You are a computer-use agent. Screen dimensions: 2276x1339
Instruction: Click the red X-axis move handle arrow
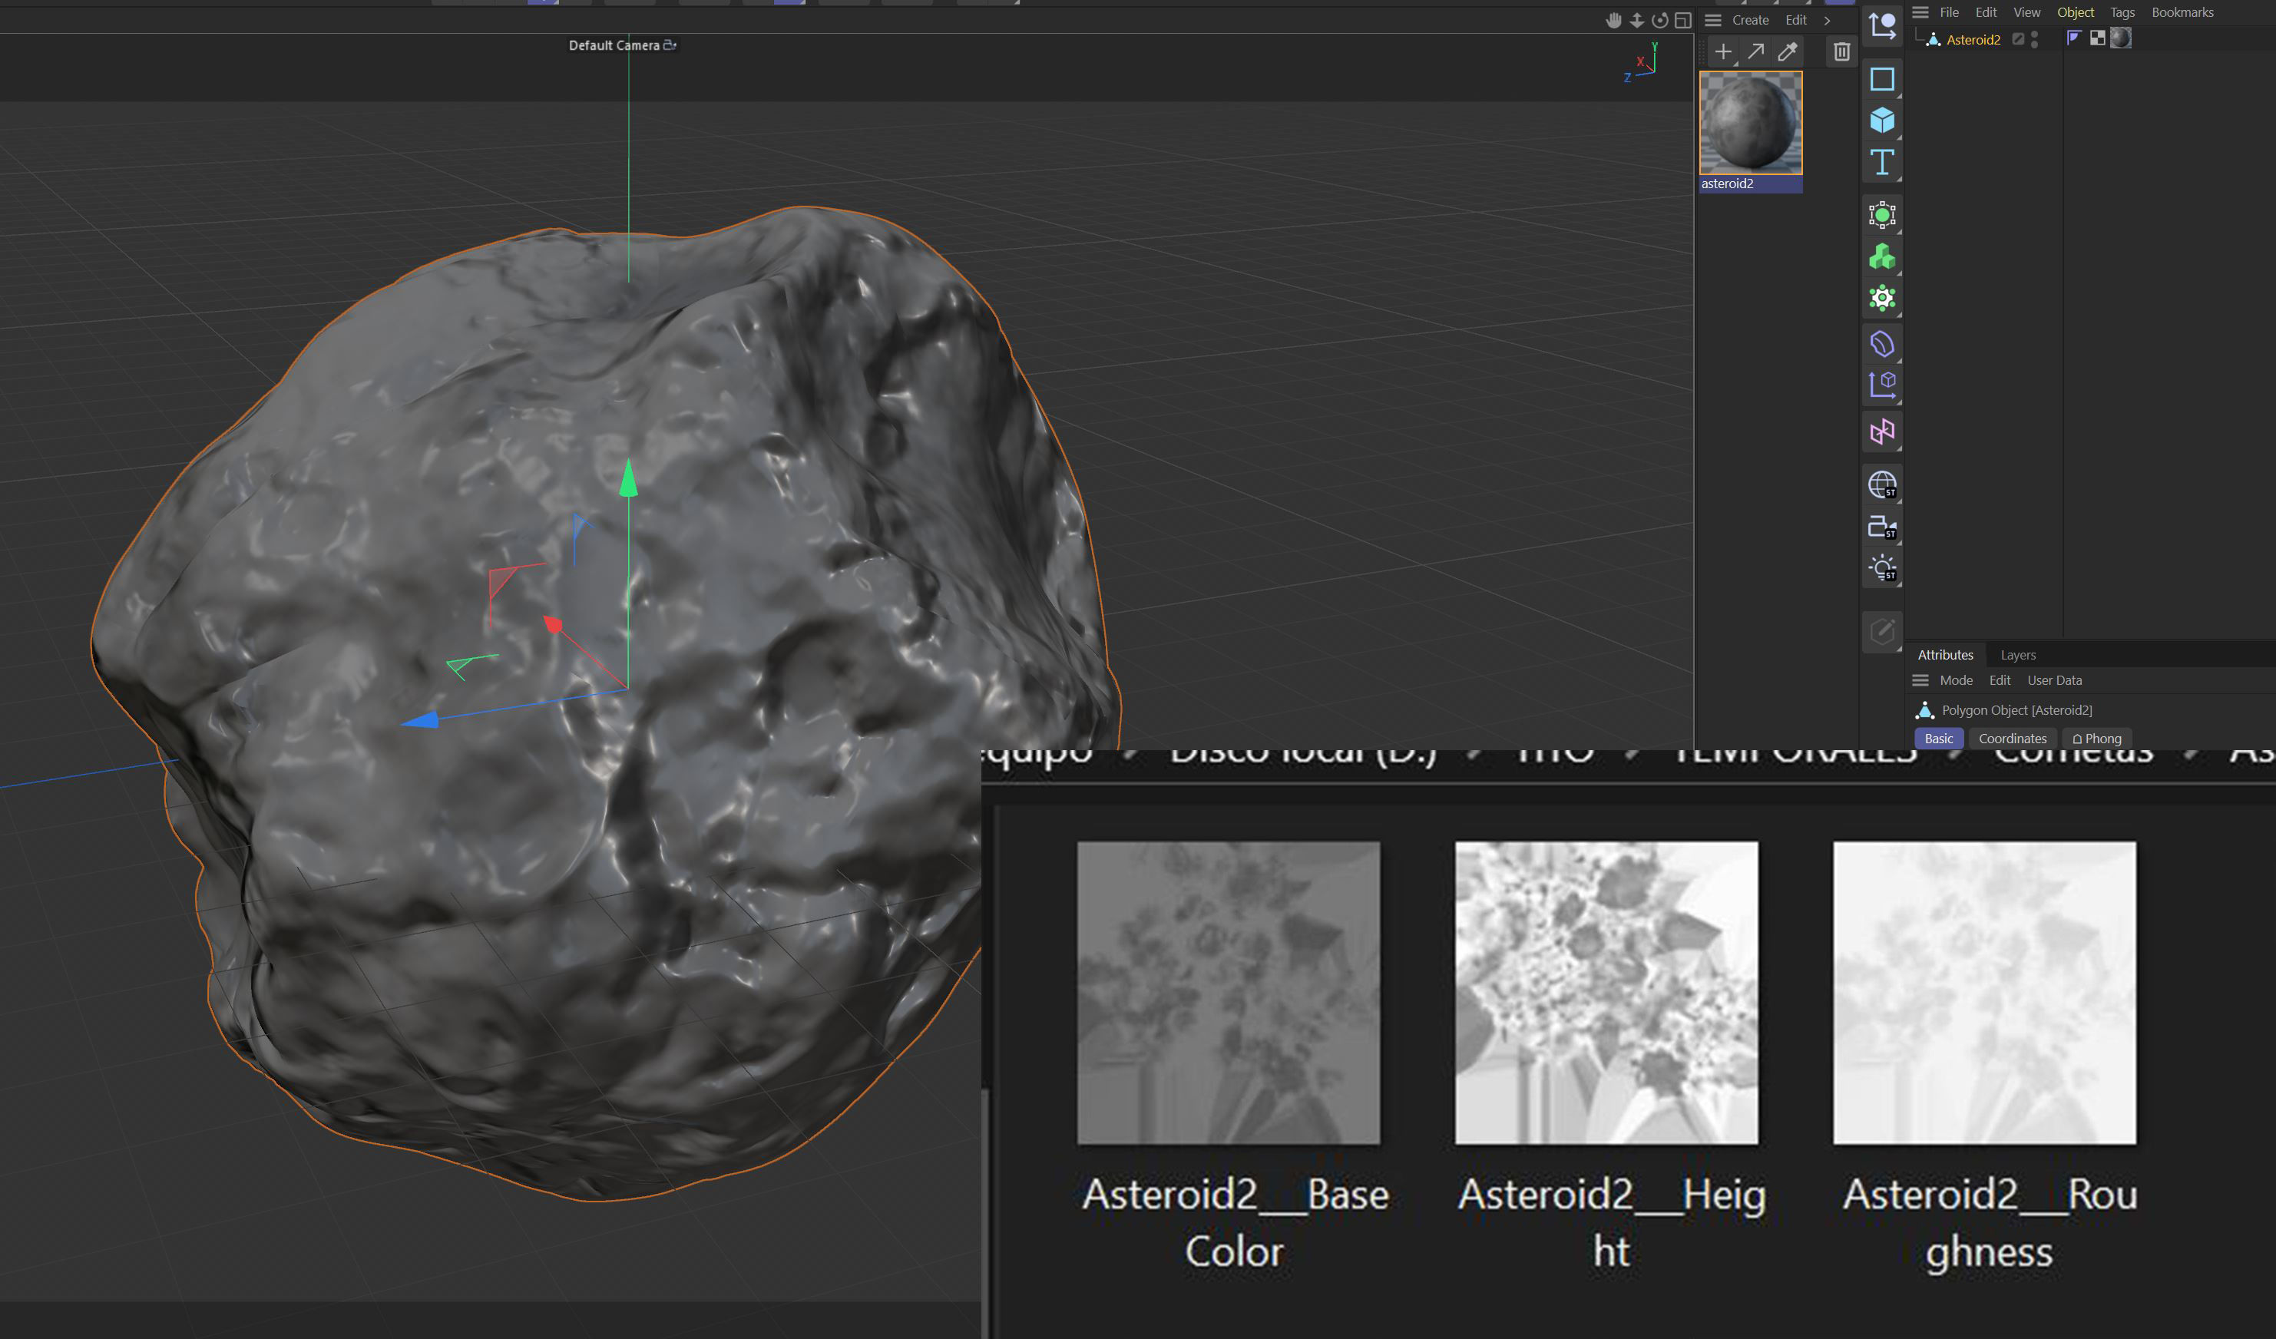point(553,624)
